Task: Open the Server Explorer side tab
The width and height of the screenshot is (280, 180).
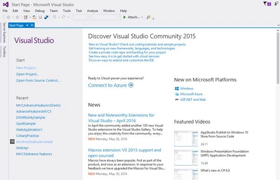Action: pos(5,33)
